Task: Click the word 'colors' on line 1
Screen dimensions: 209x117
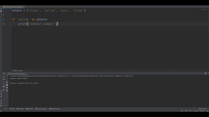Action: [17, 10]
